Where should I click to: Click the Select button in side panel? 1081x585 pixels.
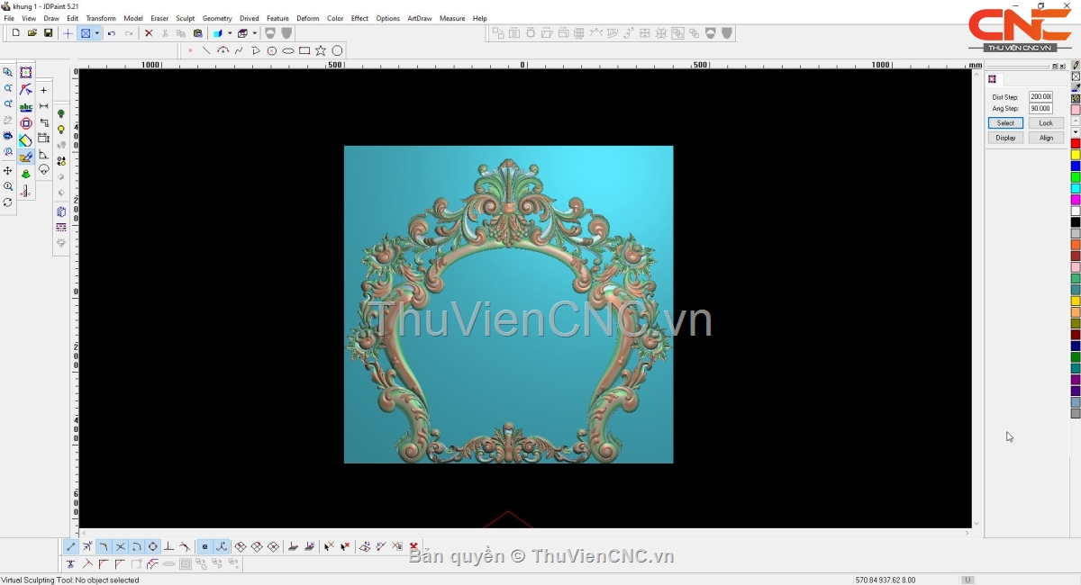[1005, 123]
